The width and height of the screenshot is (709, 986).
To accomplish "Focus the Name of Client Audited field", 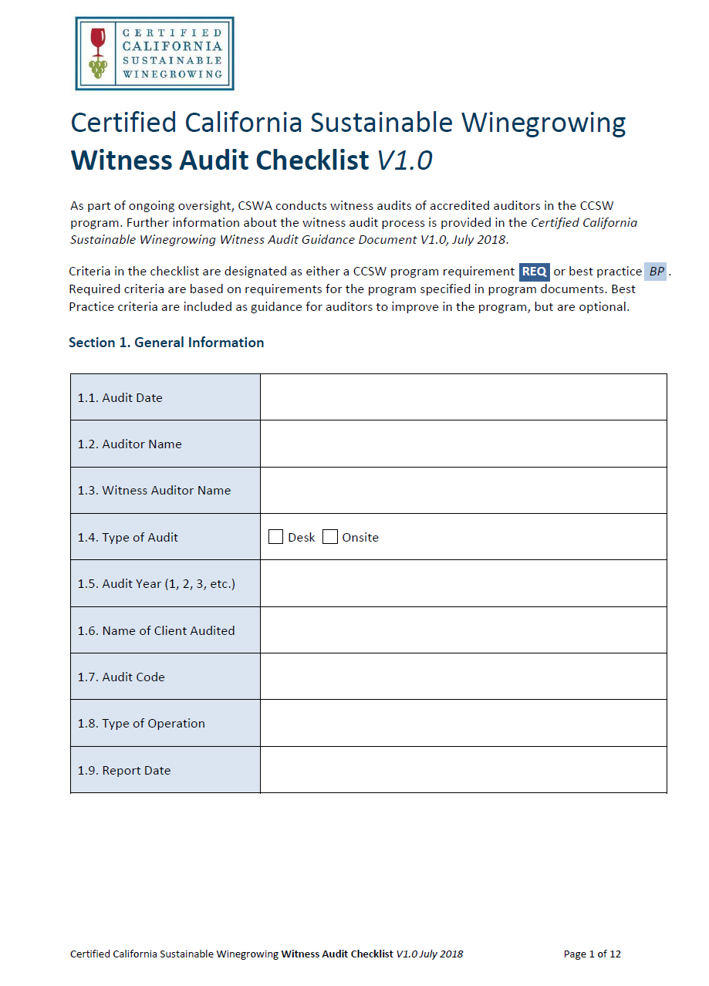I will (x=463, y=630).
